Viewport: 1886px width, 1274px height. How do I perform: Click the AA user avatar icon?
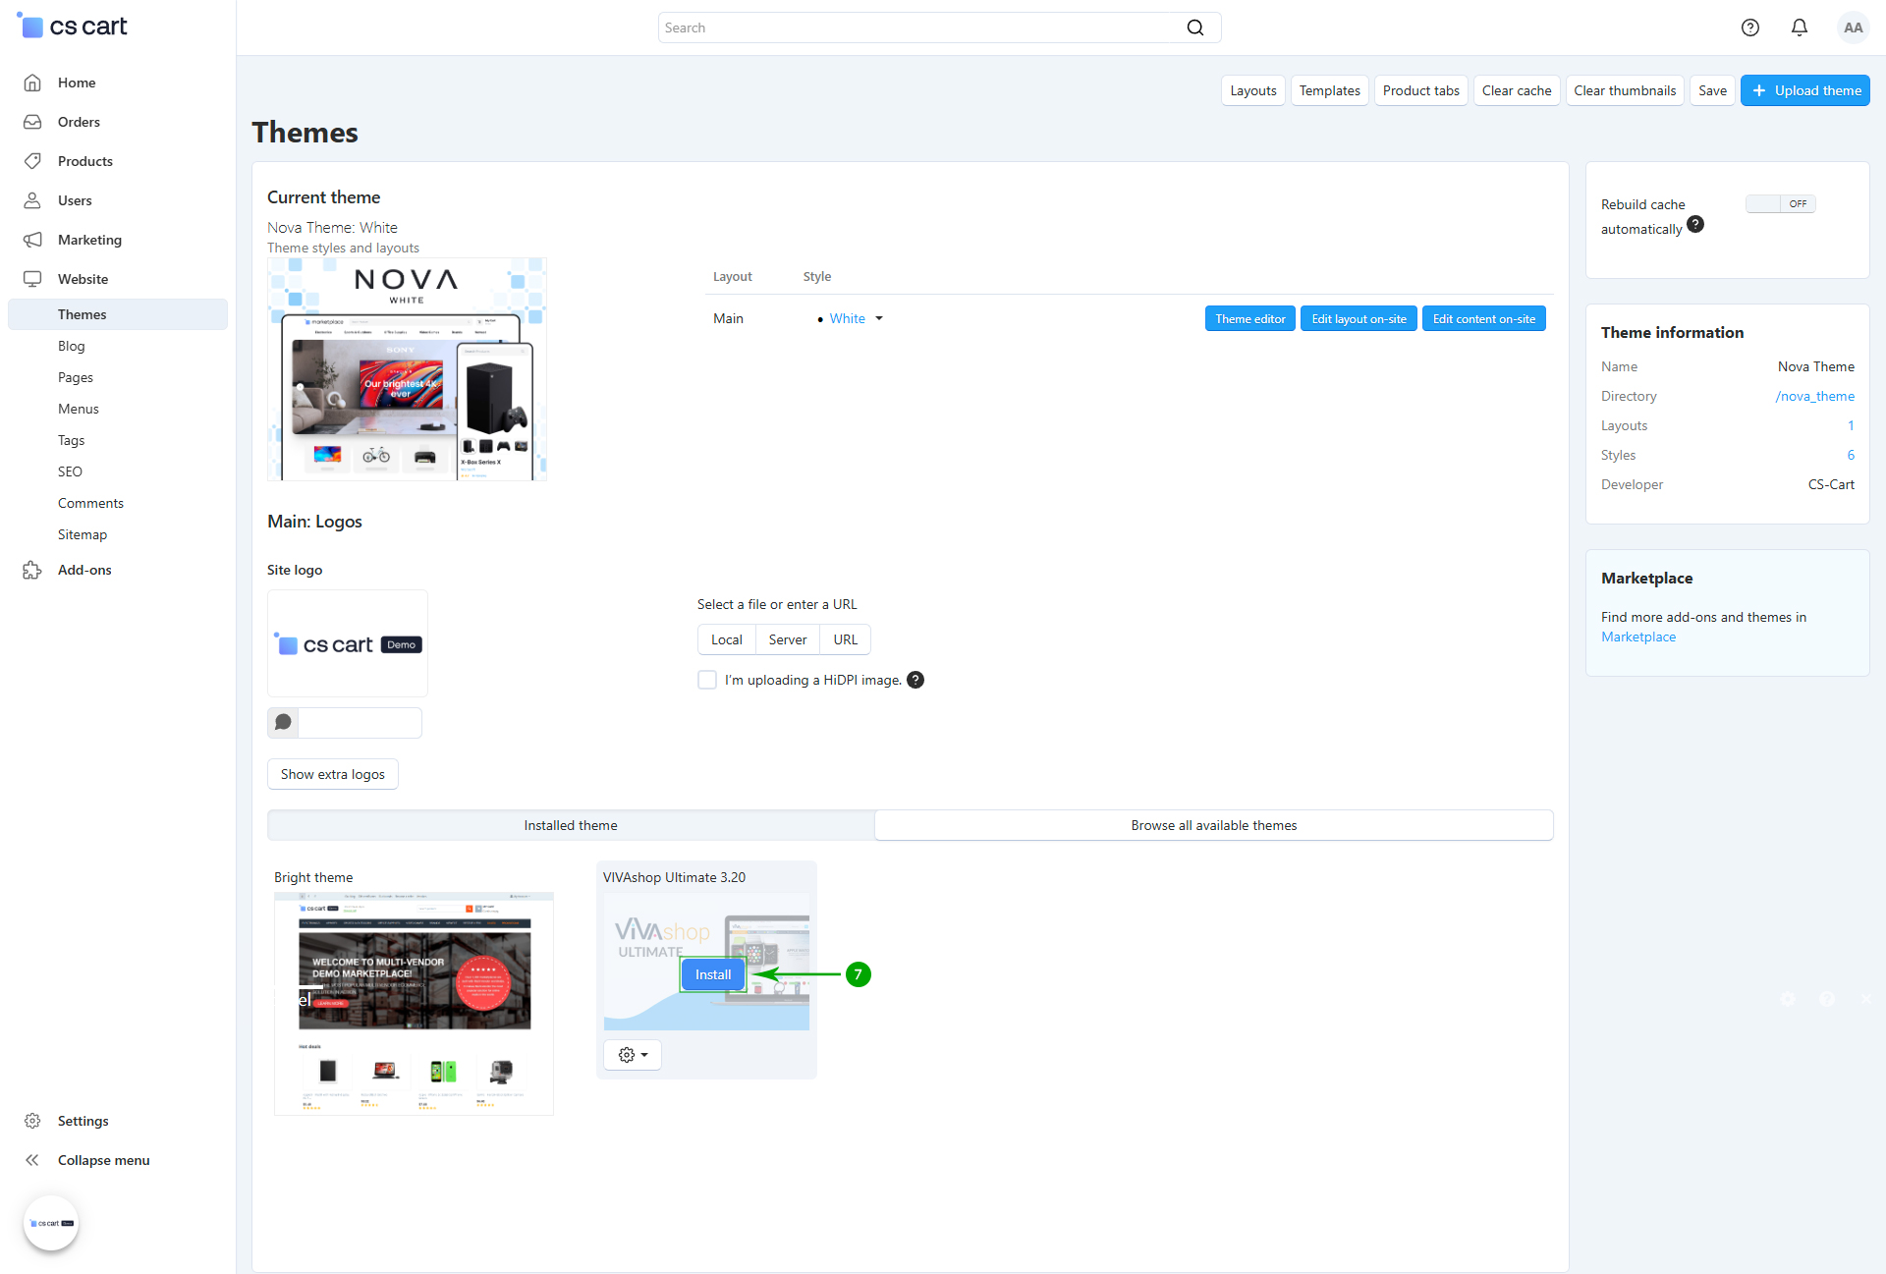tap(1853, 28)
